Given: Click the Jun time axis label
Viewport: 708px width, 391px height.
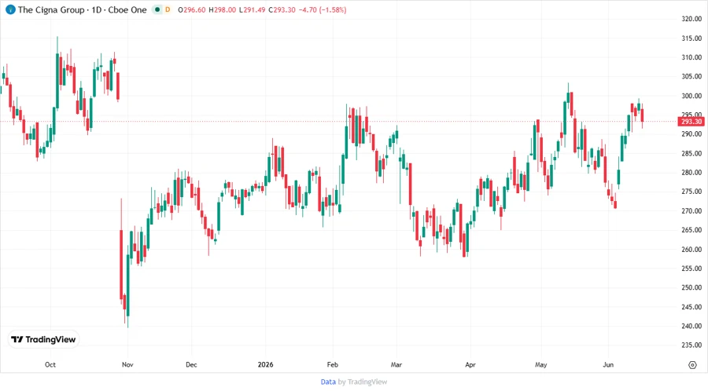Looking at the screenshot, I should pyautogui.click(x=608, y=364).
